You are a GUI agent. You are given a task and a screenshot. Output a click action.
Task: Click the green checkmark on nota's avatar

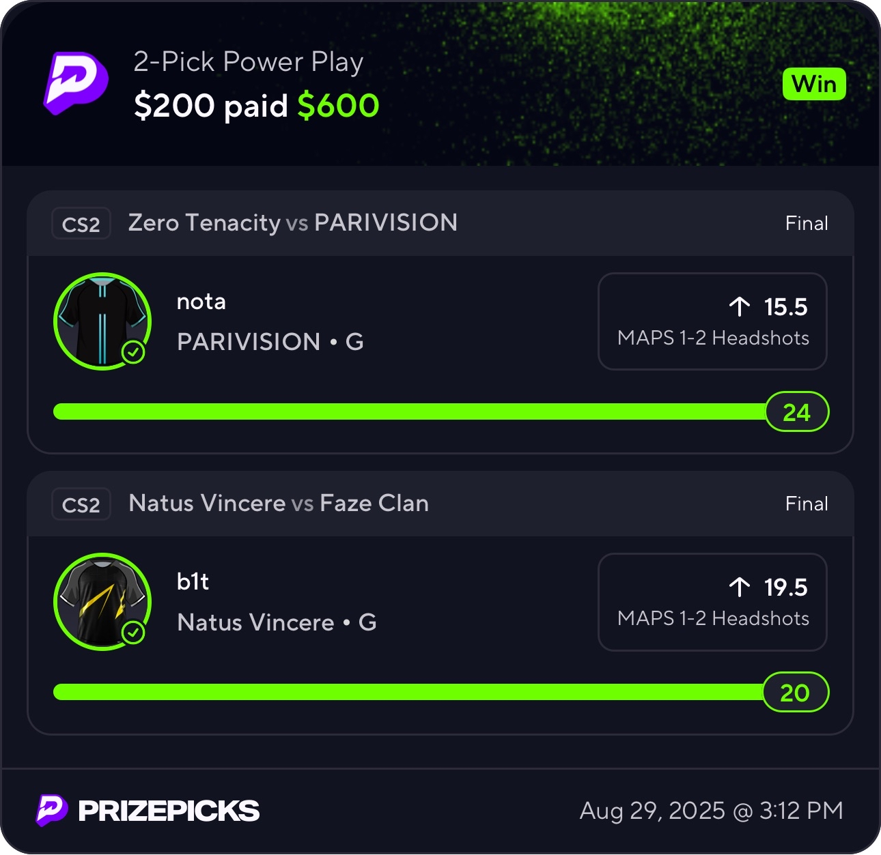click(133, 353)
